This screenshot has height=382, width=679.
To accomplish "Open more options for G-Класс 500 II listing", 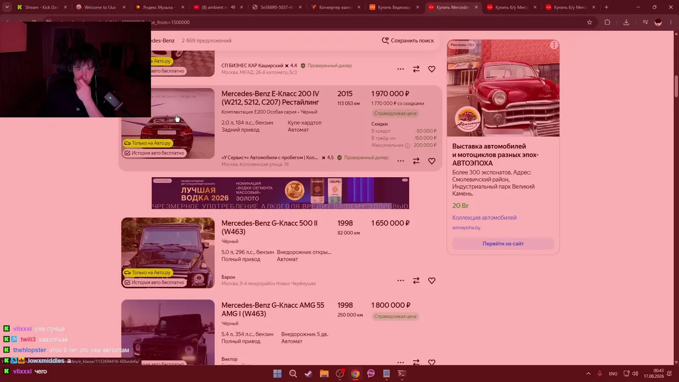I will click(401, 281).
